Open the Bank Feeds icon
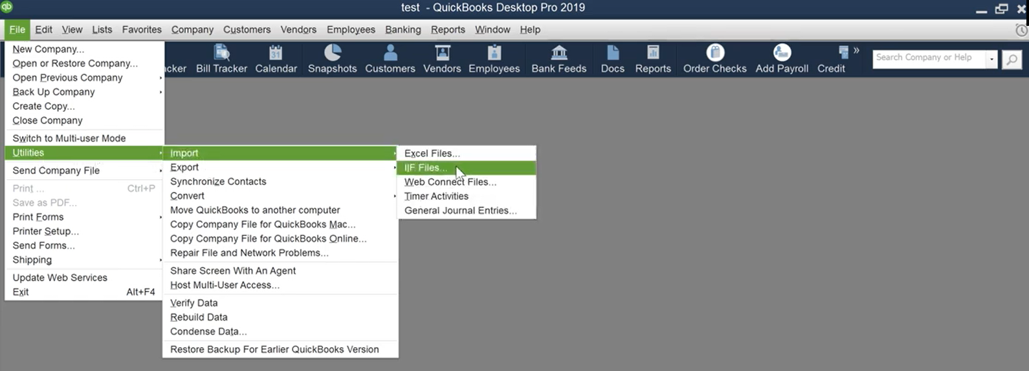The height and width of the screenshot is (371, 1029). pos(559,52)
